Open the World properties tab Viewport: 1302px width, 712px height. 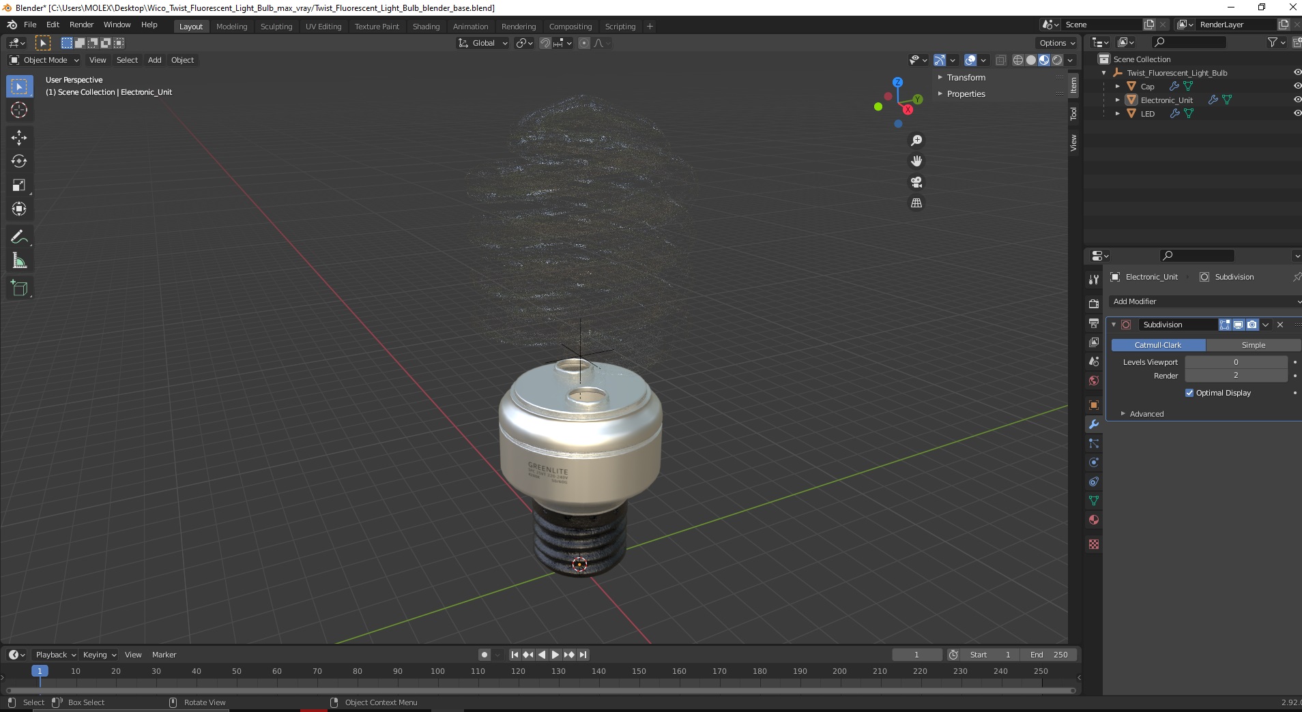[1094, 380]
